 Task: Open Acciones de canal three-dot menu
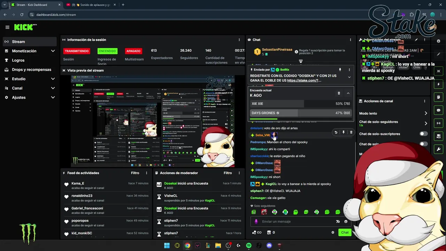[x=424, y=101]
